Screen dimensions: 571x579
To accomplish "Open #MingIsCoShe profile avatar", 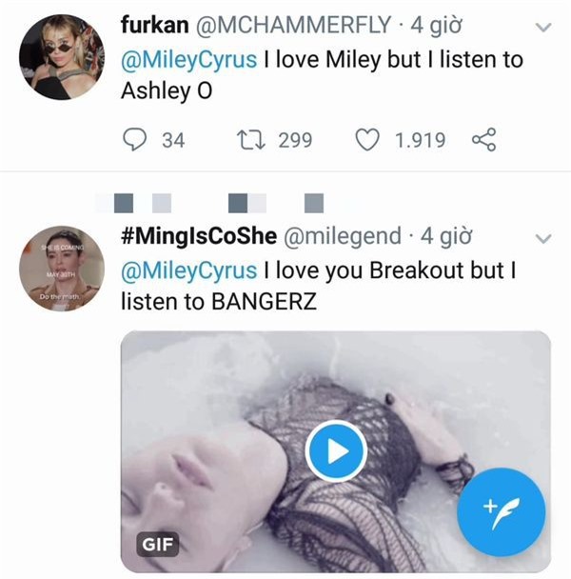I will coord(61,269).
